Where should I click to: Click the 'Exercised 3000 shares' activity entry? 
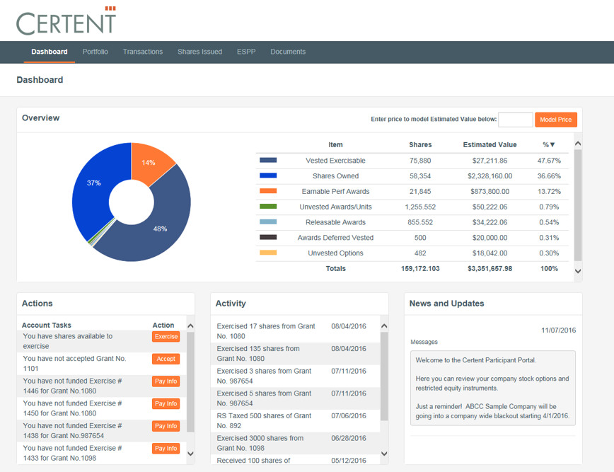point(260,442)
